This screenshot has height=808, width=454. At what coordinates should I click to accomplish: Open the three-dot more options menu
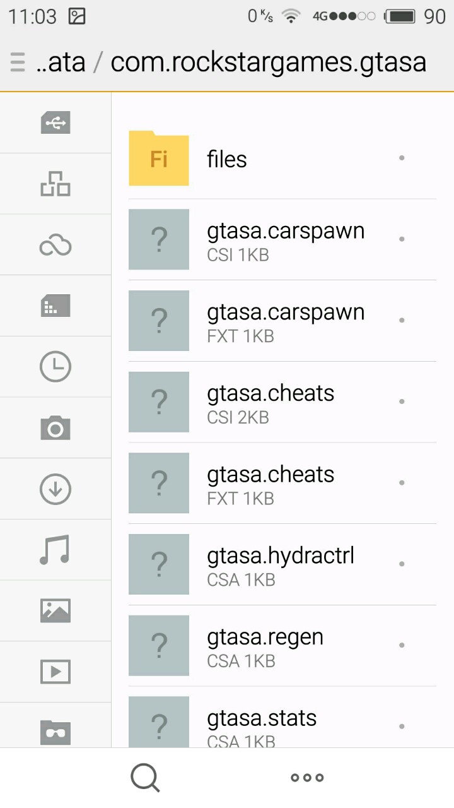307,778
